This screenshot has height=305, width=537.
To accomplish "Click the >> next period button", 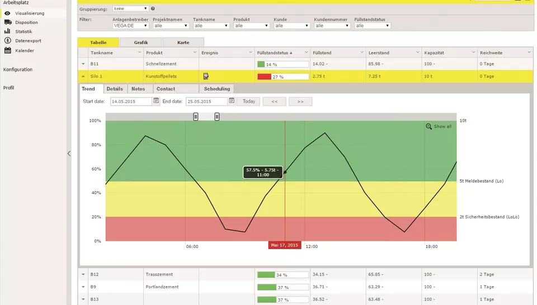I will click(x=300, y=102).
